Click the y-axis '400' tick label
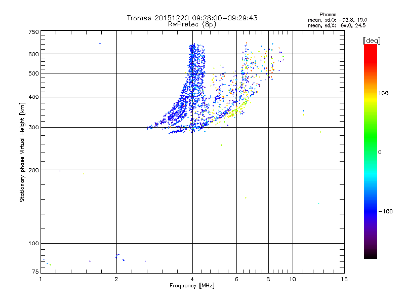The height and width of the screenshot is (304, 405). coord(33,97)
